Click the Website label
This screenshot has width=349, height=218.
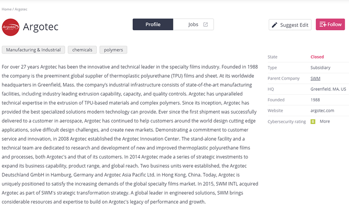click(275, 111)
